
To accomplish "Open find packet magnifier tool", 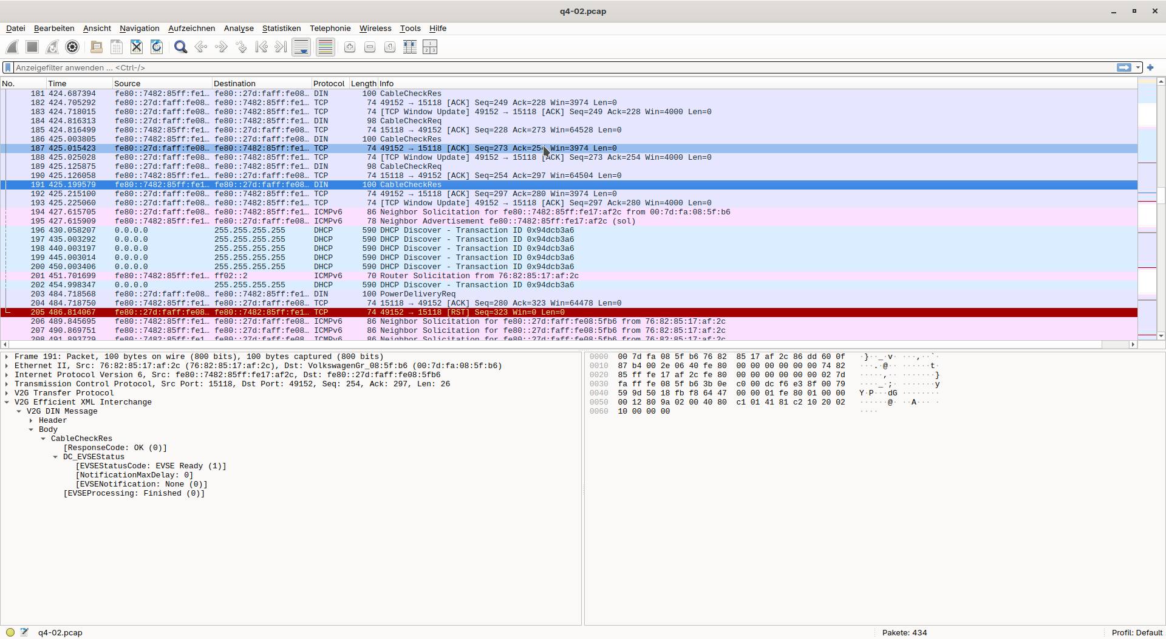I will coord(180,47).
